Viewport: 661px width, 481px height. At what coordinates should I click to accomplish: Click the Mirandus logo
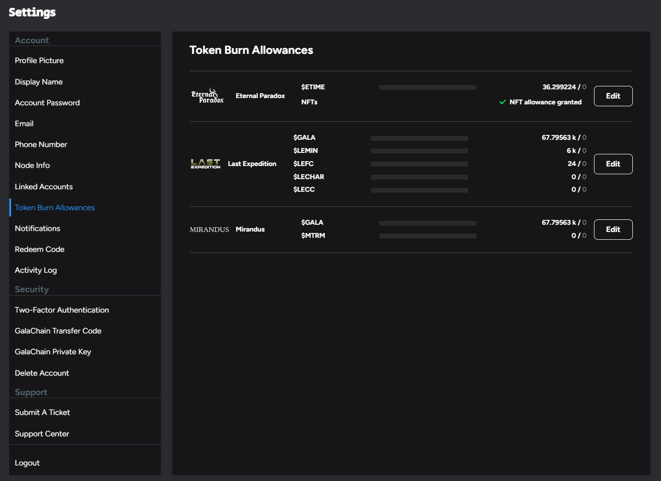[x=209, y=230]
